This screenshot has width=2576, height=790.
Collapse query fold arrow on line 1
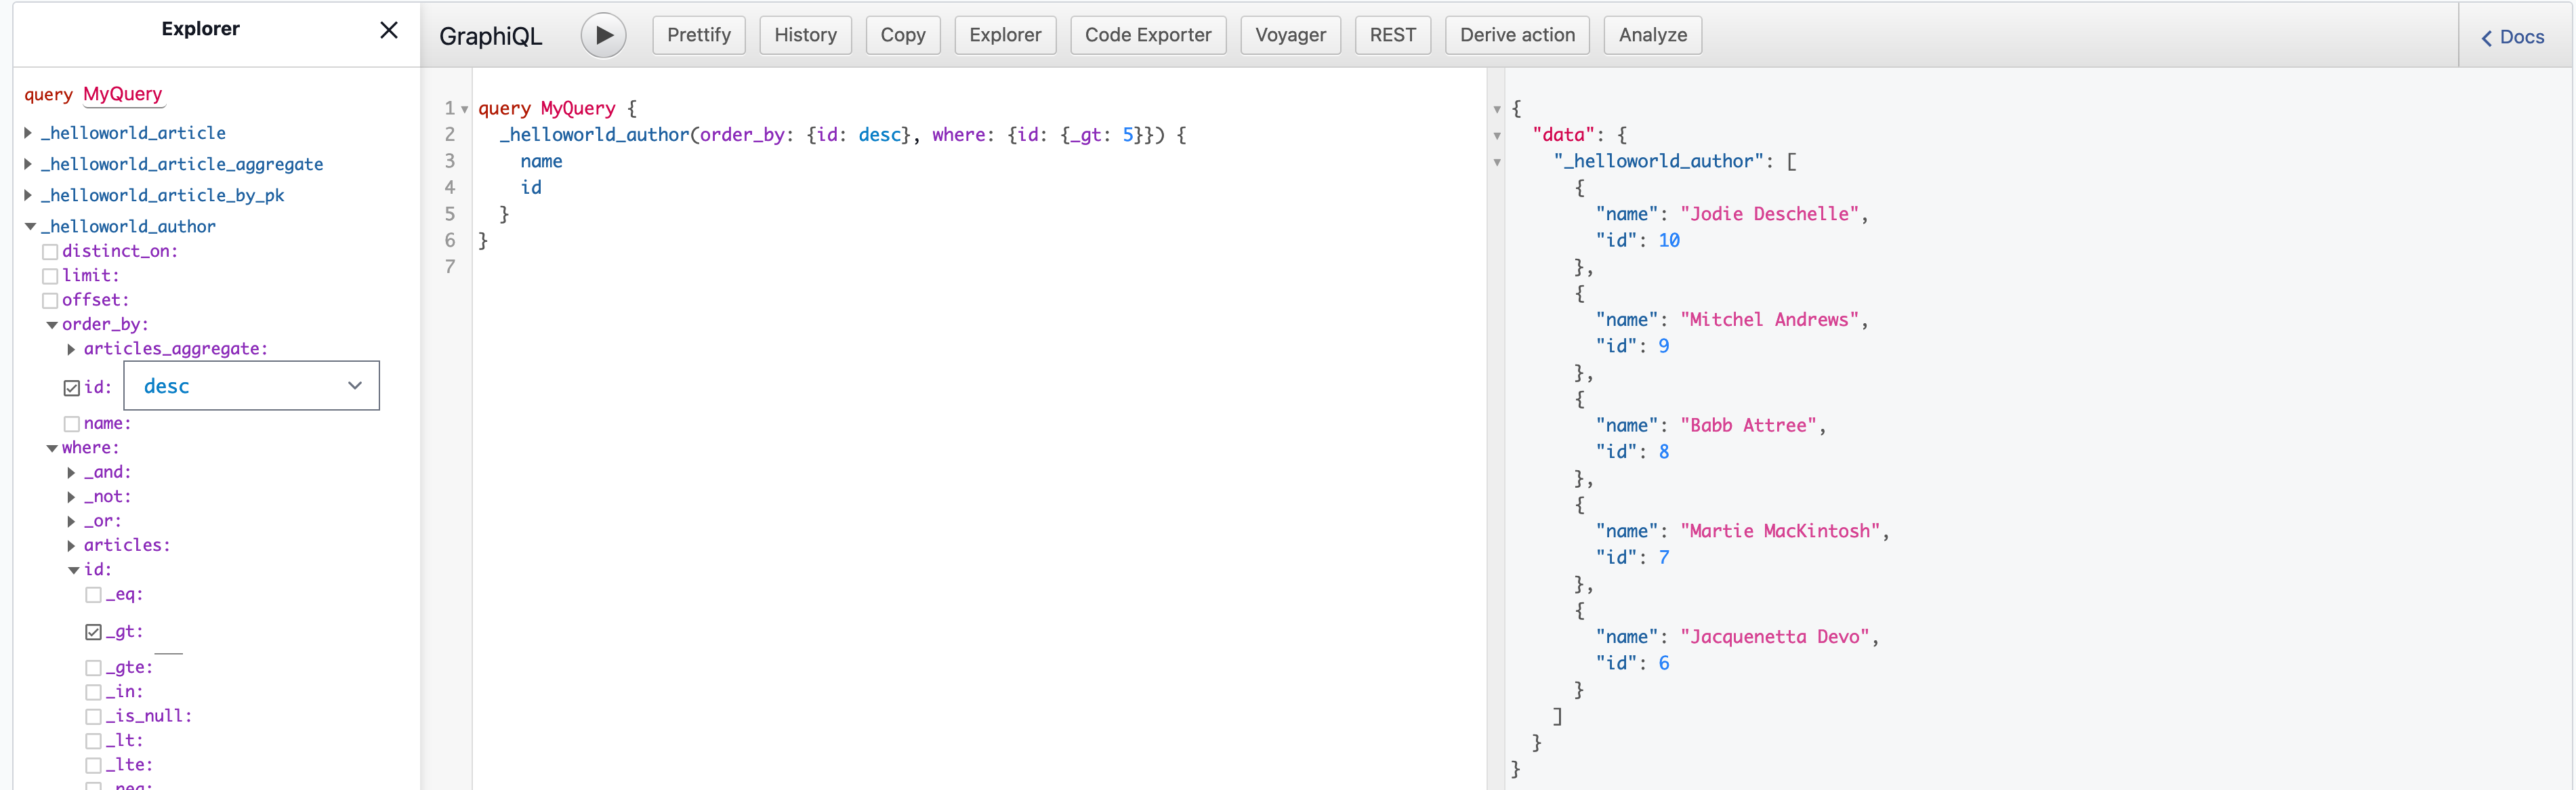coord(465,109)
